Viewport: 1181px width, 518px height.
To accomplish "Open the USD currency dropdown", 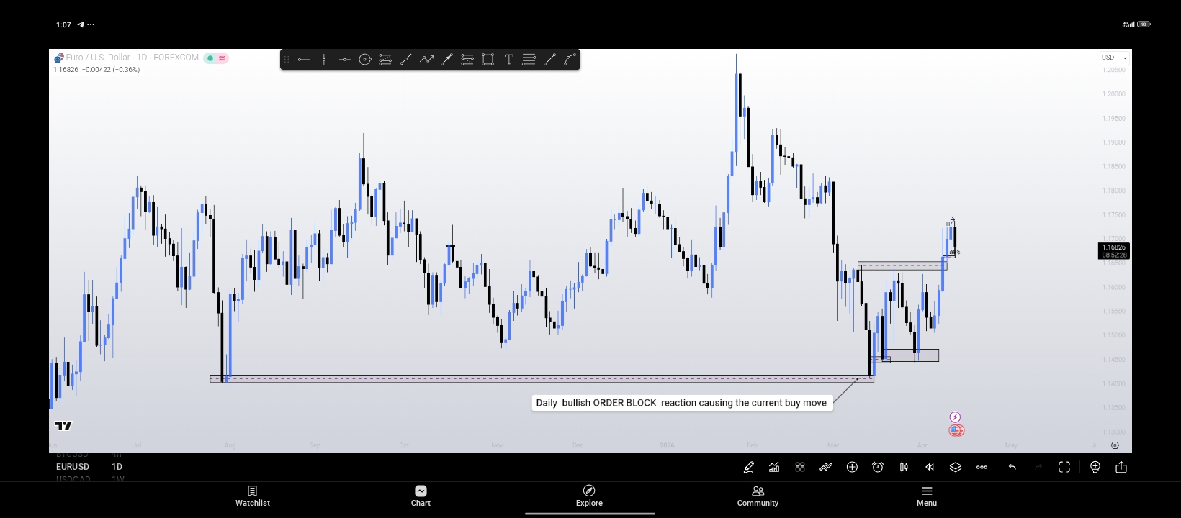I will point(1114,58).
